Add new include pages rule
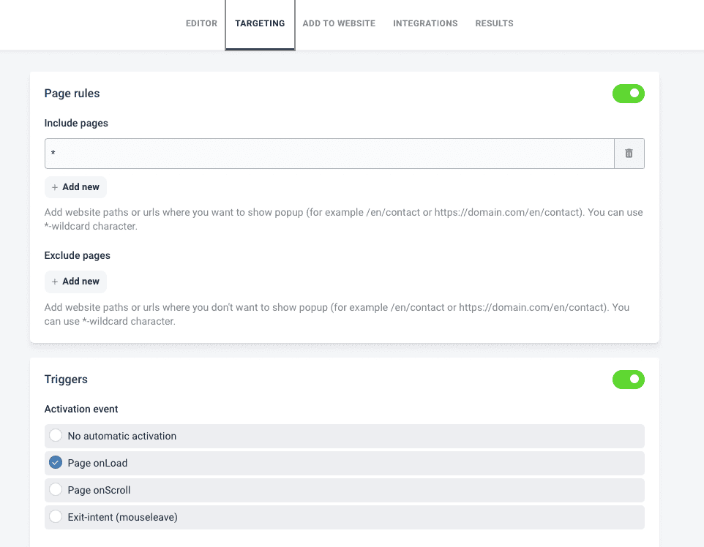This screenshot has height=547, width=704. (x=75, y=187)
